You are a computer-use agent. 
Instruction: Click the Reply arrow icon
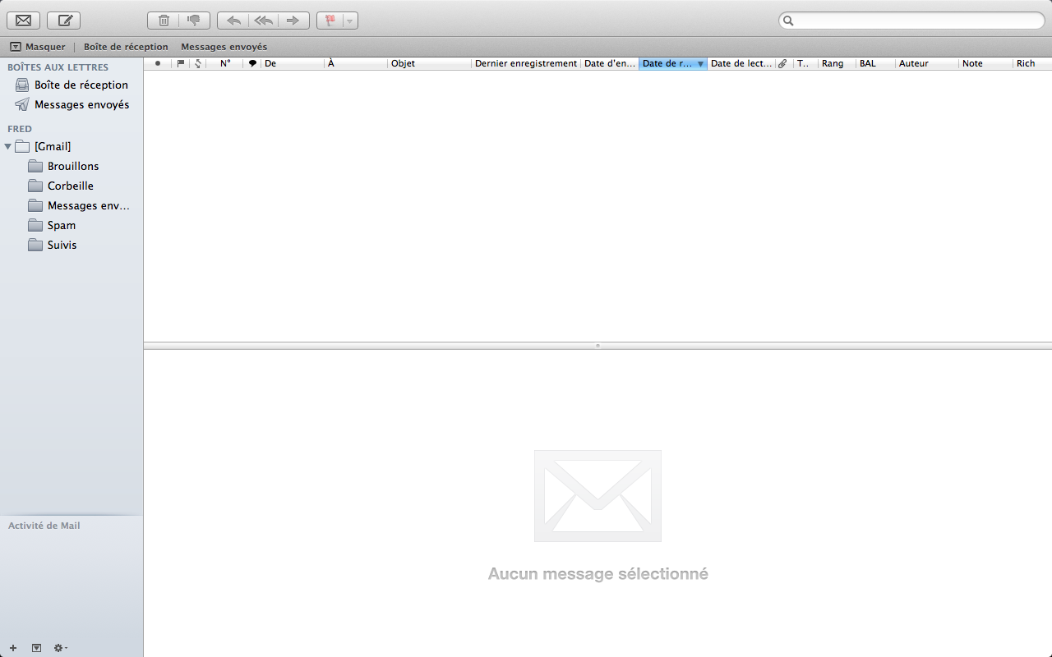point(233,21)
